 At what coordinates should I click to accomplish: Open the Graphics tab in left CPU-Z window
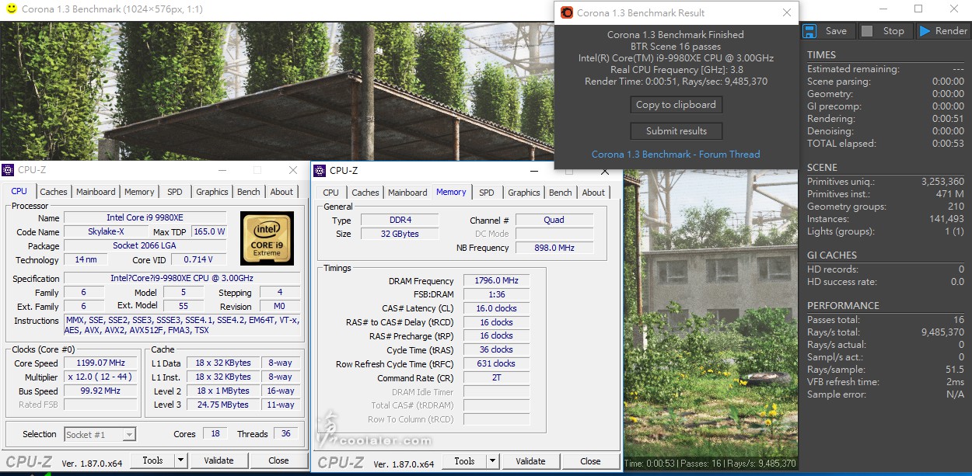coord(212,192)
